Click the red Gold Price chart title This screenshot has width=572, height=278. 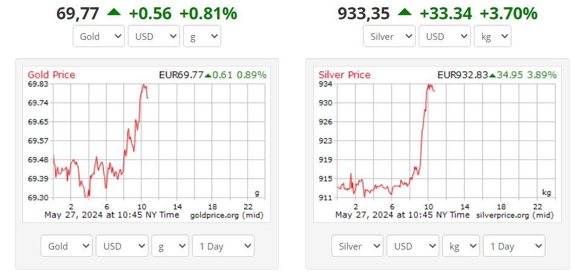click(52, 75)
